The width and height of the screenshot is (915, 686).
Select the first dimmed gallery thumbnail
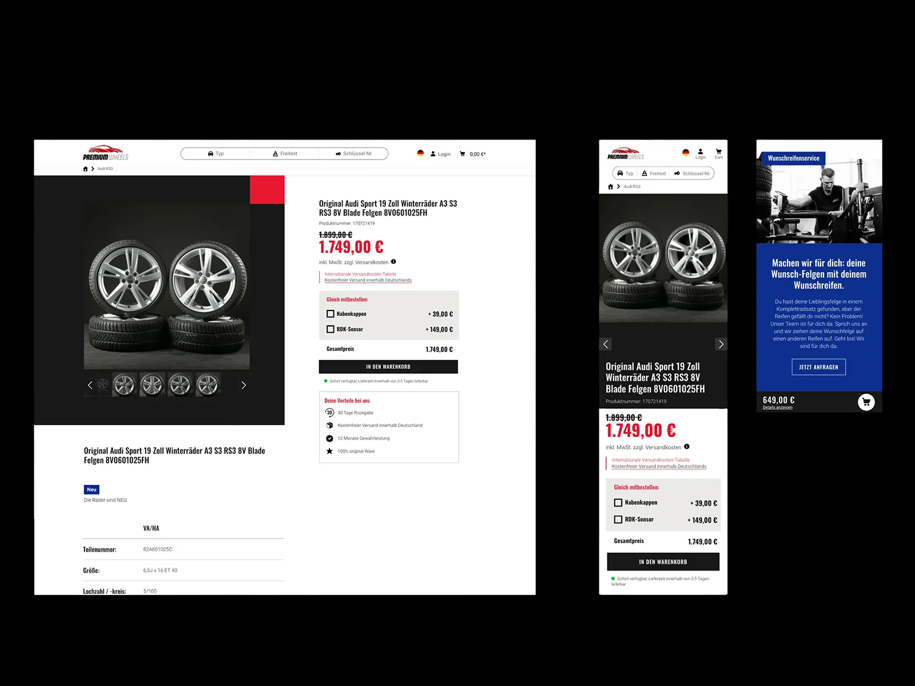click(x=102, y=384)
